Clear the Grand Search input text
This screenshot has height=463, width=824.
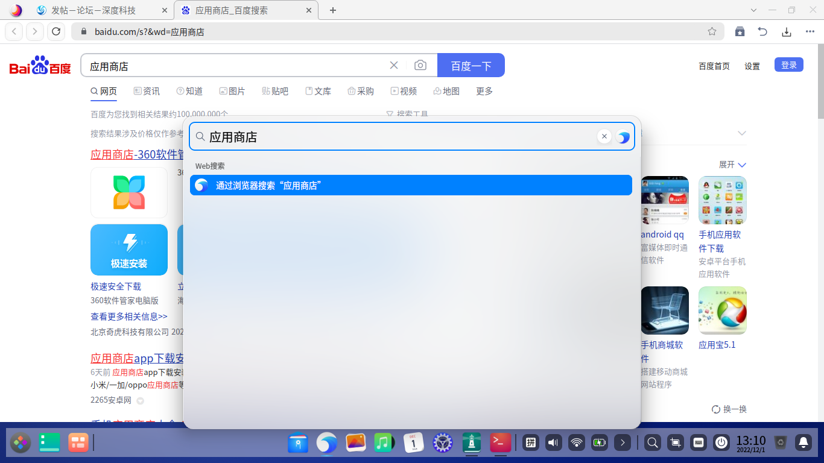604,136
